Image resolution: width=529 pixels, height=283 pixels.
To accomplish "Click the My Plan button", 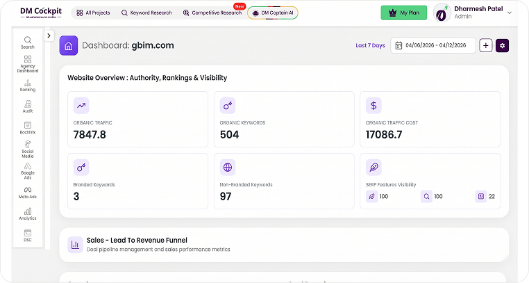I will pos(404,13).
